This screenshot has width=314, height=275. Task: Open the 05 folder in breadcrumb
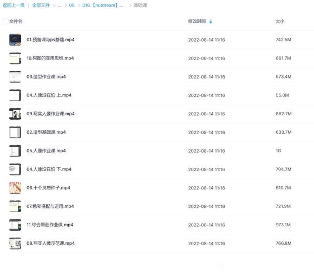click(x=71, y=5)
